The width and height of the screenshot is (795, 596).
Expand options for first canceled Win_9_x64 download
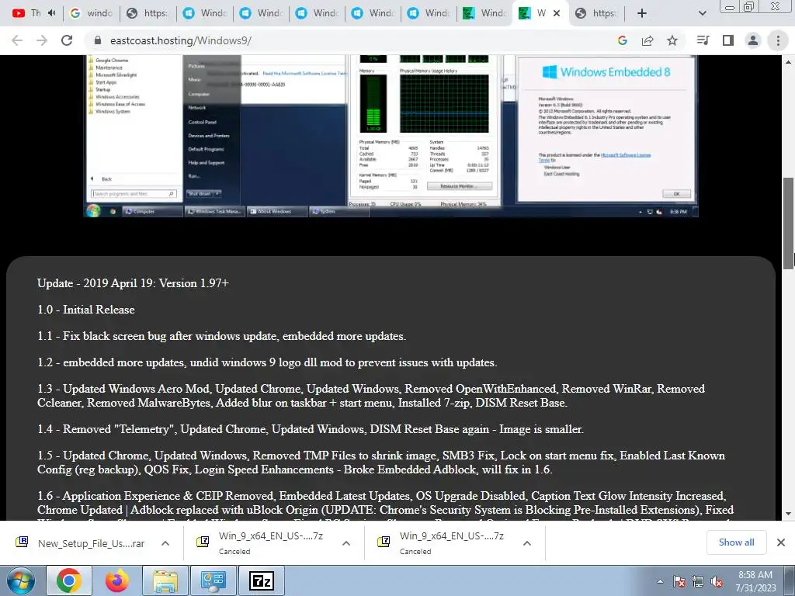point(346,543)
